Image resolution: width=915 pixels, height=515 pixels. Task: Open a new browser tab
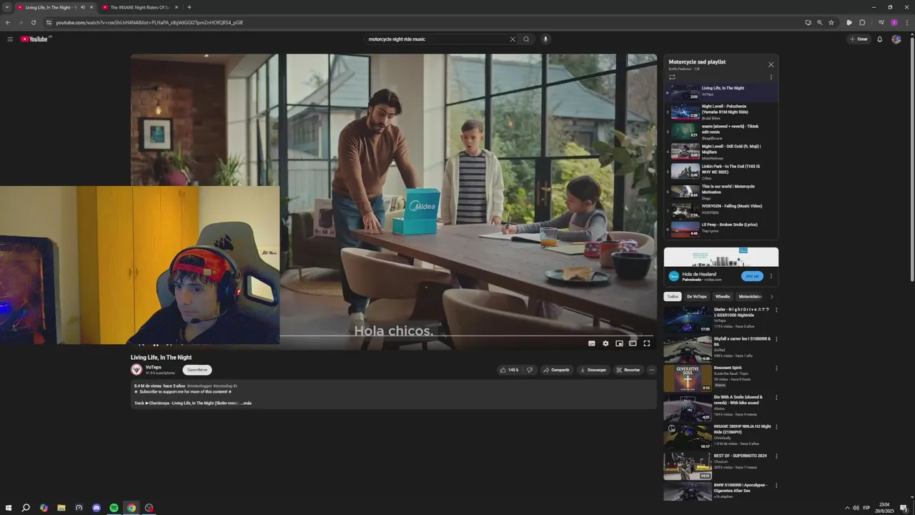pyautogui.click(x=189, y=7)
